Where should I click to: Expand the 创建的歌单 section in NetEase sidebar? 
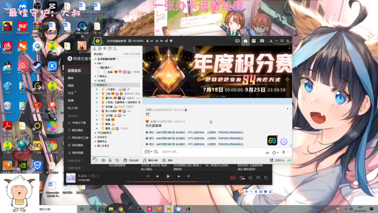tap(75, 160)
